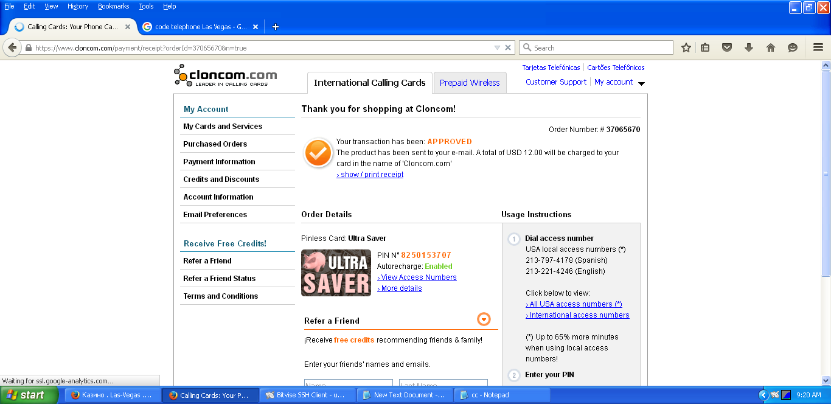Viewport: 831px width, 404px height.
Task: Switch to cc - Notepad in taskbar
Action: pyautogui.click(x=502, y=395)
